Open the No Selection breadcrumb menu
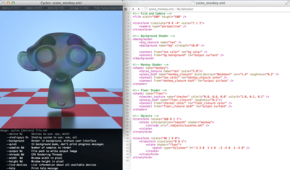This screenshot has width=290, height=170. 185,9
